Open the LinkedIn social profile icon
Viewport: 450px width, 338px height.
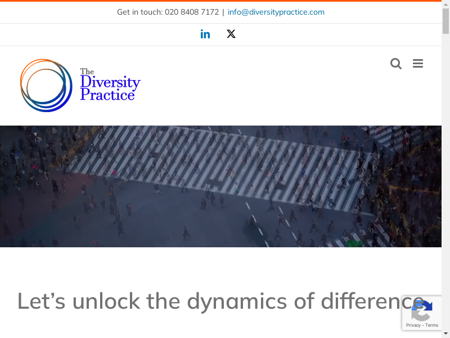point(205,34)
